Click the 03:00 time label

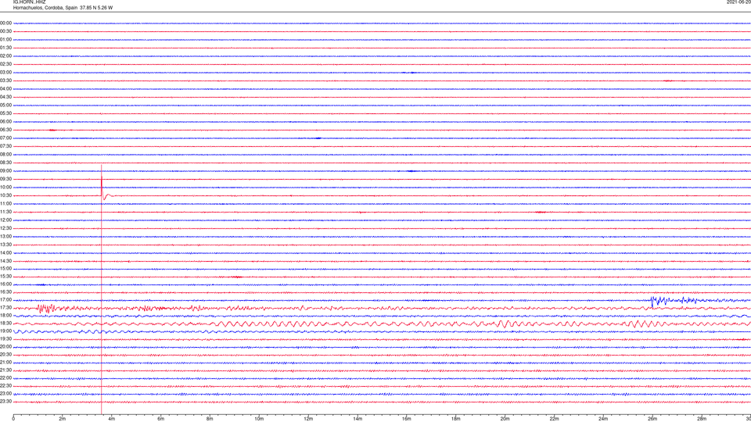click(5, 73)
